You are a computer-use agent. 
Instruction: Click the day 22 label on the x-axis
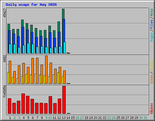coord(104,118)
